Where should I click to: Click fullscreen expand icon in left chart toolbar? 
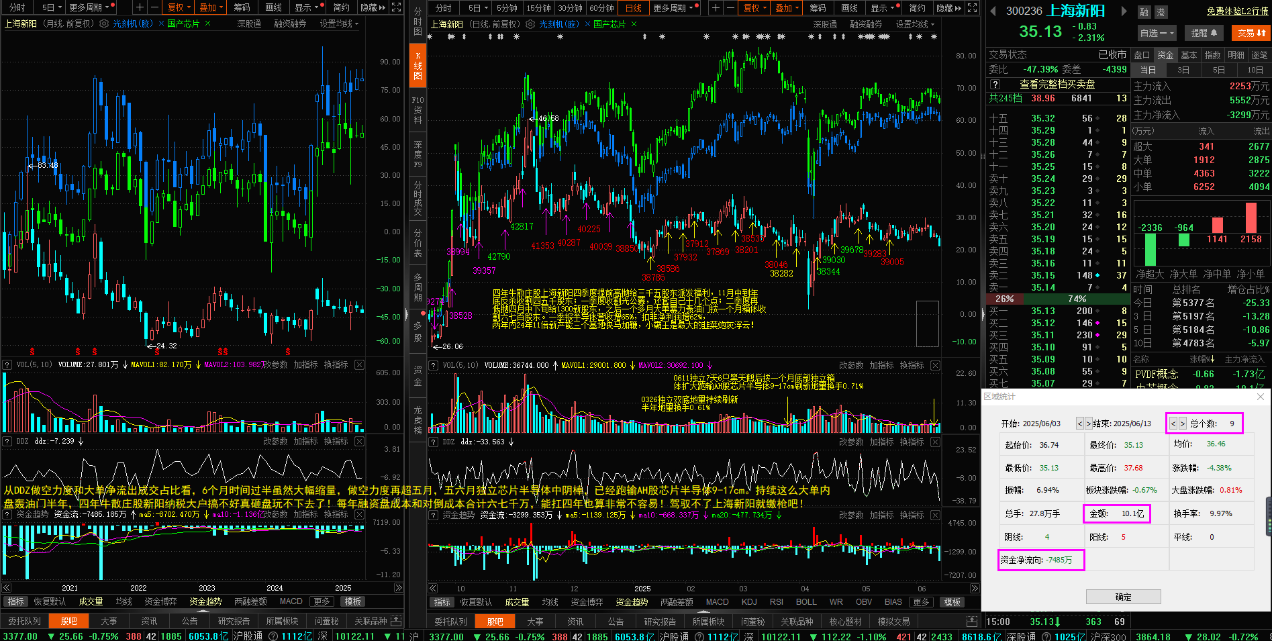[397, 7]
